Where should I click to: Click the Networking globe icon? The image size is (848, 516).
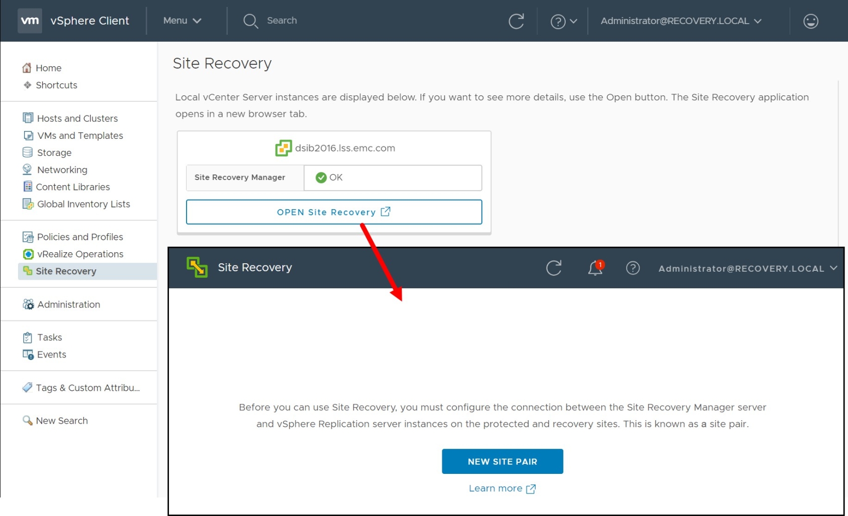click(x=28, y=169)
